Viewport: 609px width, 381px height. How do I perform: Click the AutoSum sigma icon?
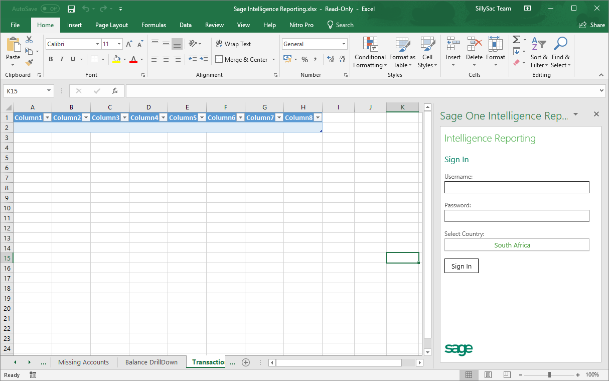516,40
